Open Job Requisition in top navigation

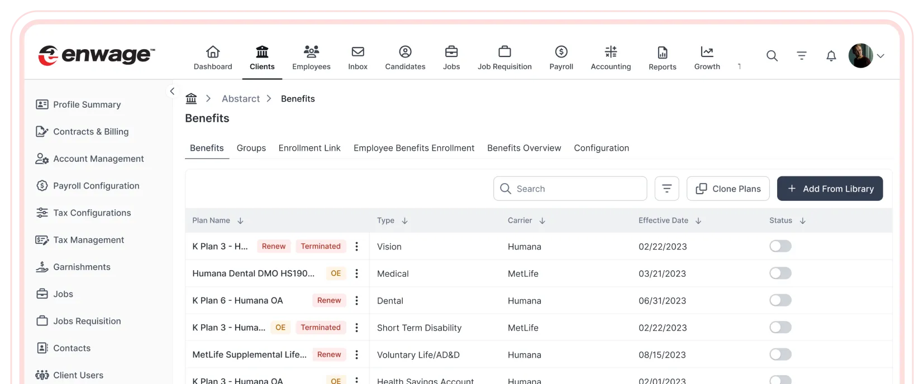coord(504,58)
